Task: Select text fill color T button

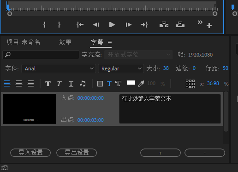Action: pos(109,84)
